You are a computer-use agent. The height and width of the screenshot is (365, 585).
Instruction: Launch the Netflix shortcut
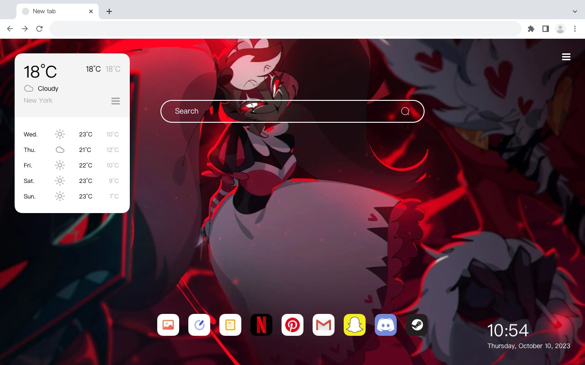point(261,325)
